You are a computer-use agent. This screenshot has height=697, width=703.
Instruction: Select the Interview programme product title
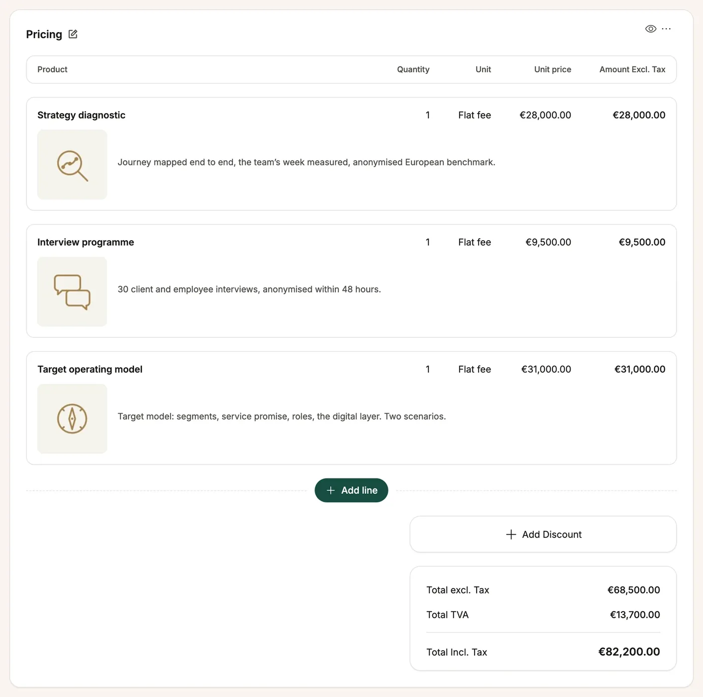[86, 242]
